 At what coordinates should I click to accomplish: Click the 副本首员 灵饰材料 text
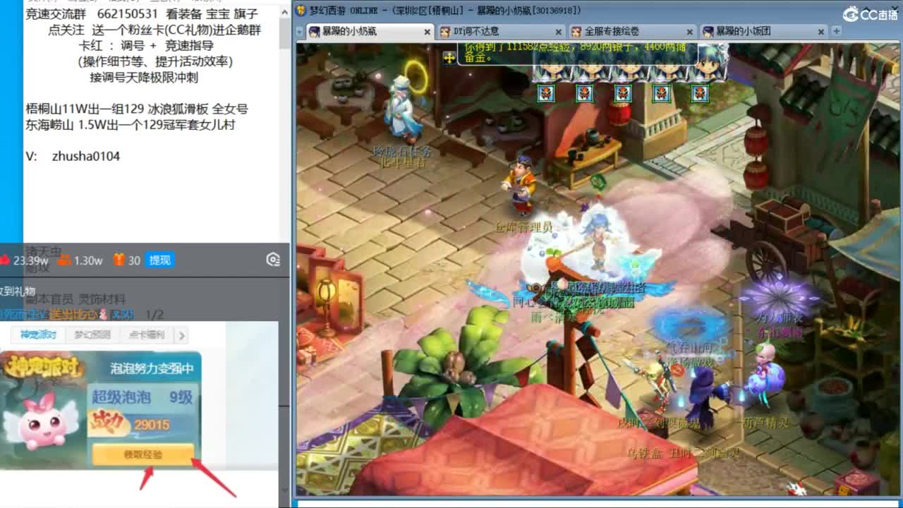coord(75,298)
